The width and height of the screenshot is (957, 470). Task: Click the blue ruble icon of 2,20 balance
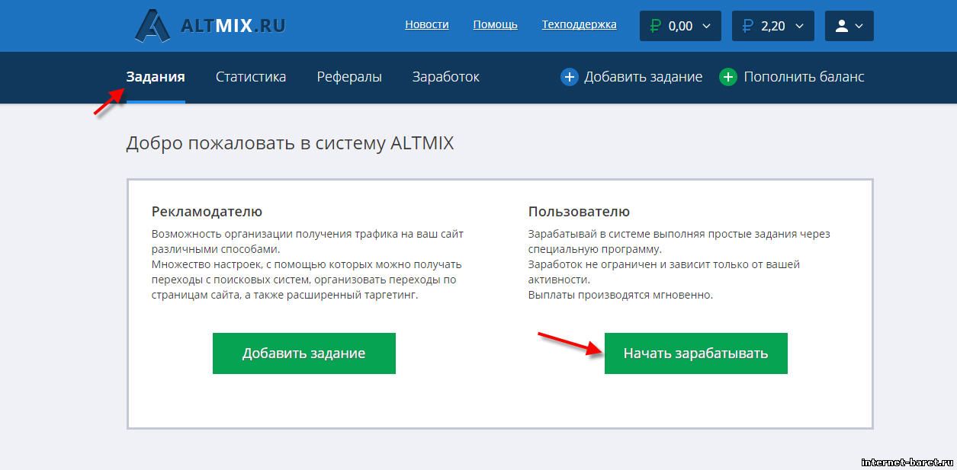[x=747, y=26]
